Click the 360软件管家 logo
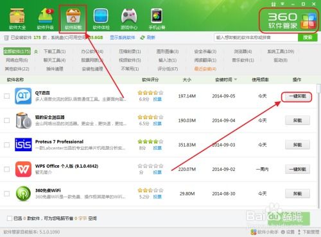Screen dimensions: 321x237 292,20
